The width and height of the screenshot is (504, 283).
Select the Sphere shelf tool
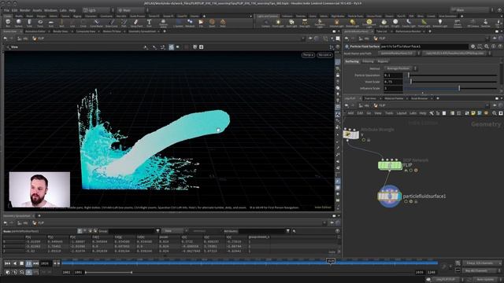[19, 23]
